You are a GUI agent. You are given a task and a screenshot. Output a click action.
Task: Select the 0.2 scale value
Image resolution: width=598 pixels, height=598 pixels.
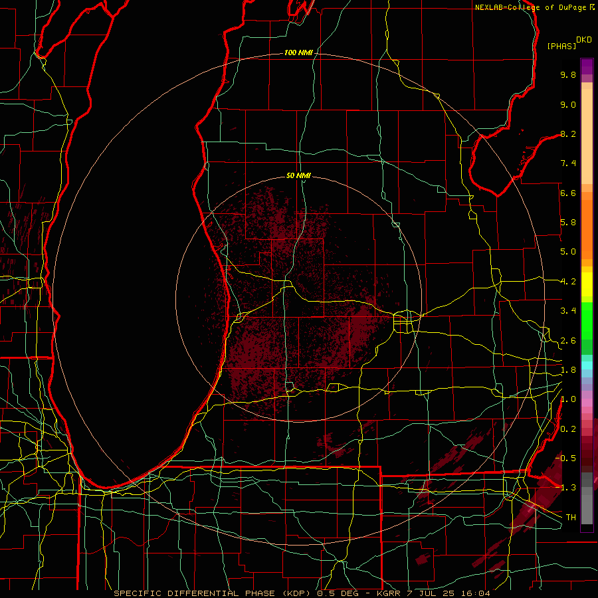(568, 429)
